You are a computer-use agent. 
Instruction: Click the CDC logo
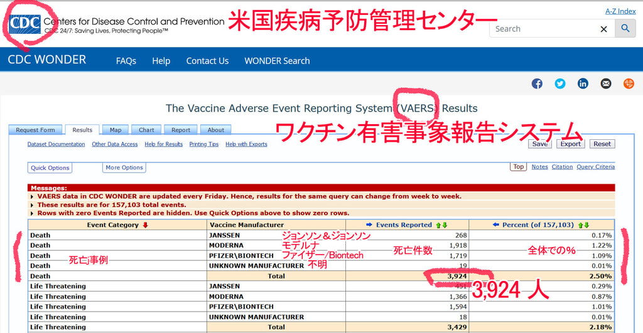[x=24, y=24]
